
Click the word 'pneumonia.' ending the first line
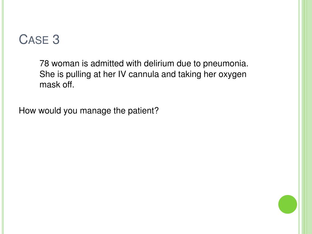click(x=226, y=64)
